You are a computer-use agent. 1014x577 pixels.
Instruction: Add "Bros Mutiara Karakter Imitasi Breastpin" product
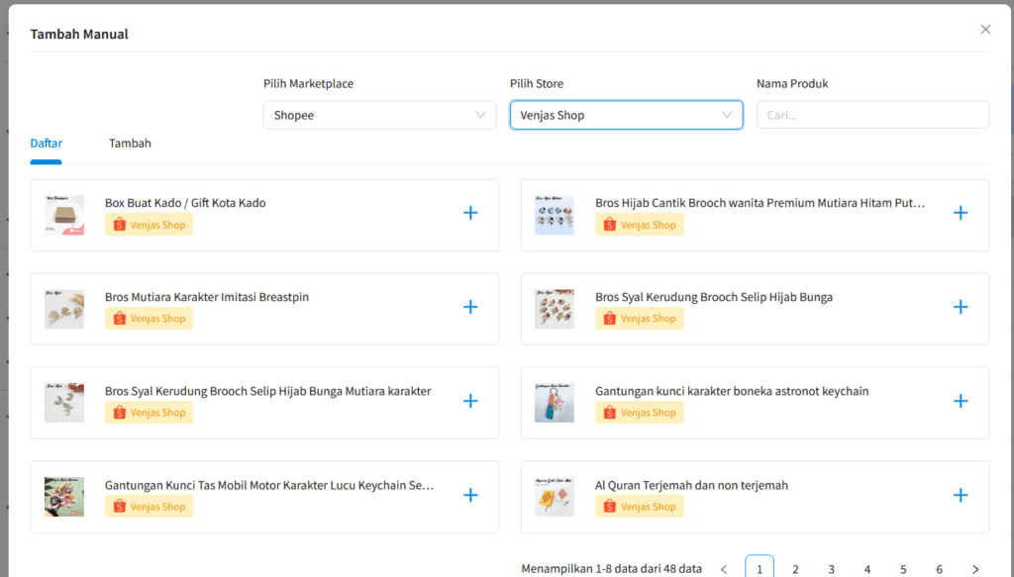tap(470, 307)
